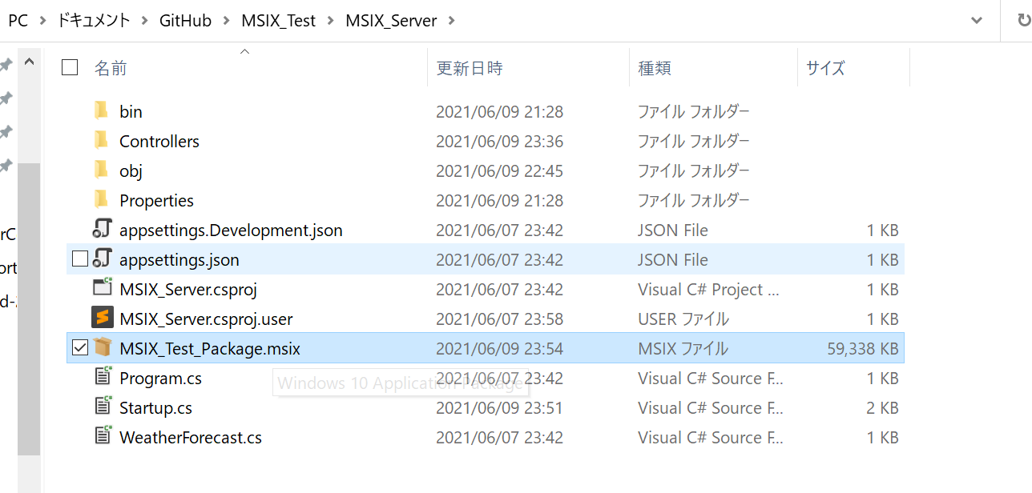
Task: Select WeatherForecast.cs file name
Action: [191, 437]
